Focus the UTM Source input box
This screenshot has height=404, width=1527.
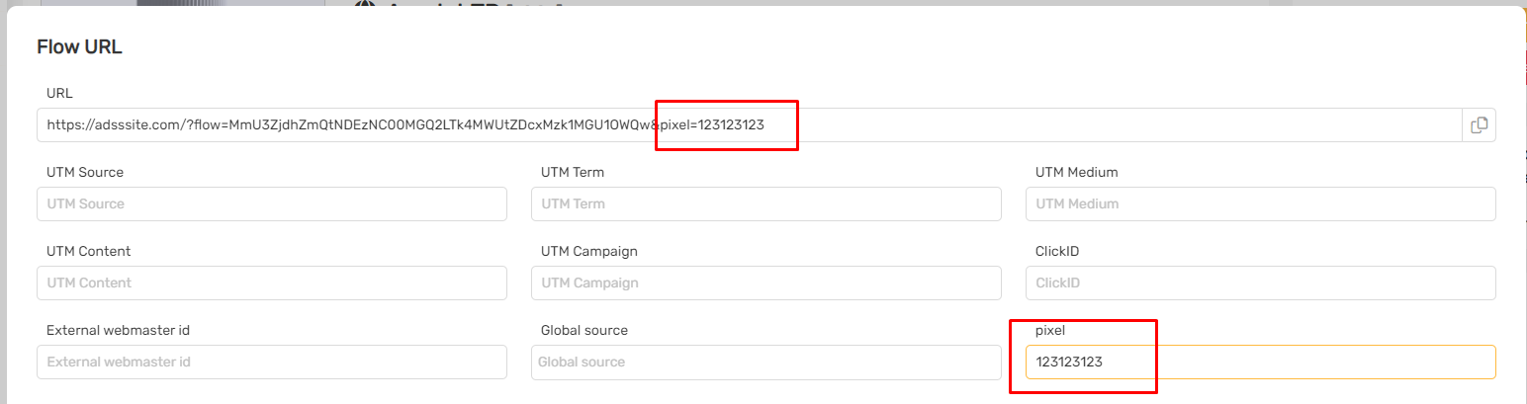point(272,204)
